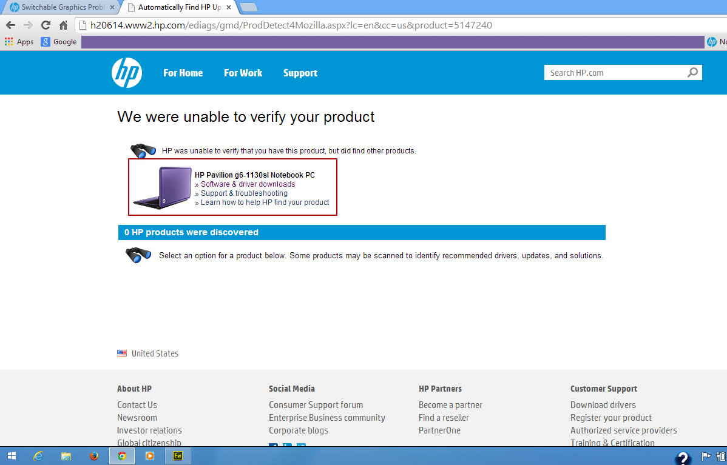Click the Customer Support footer heading

click(604, 389)
